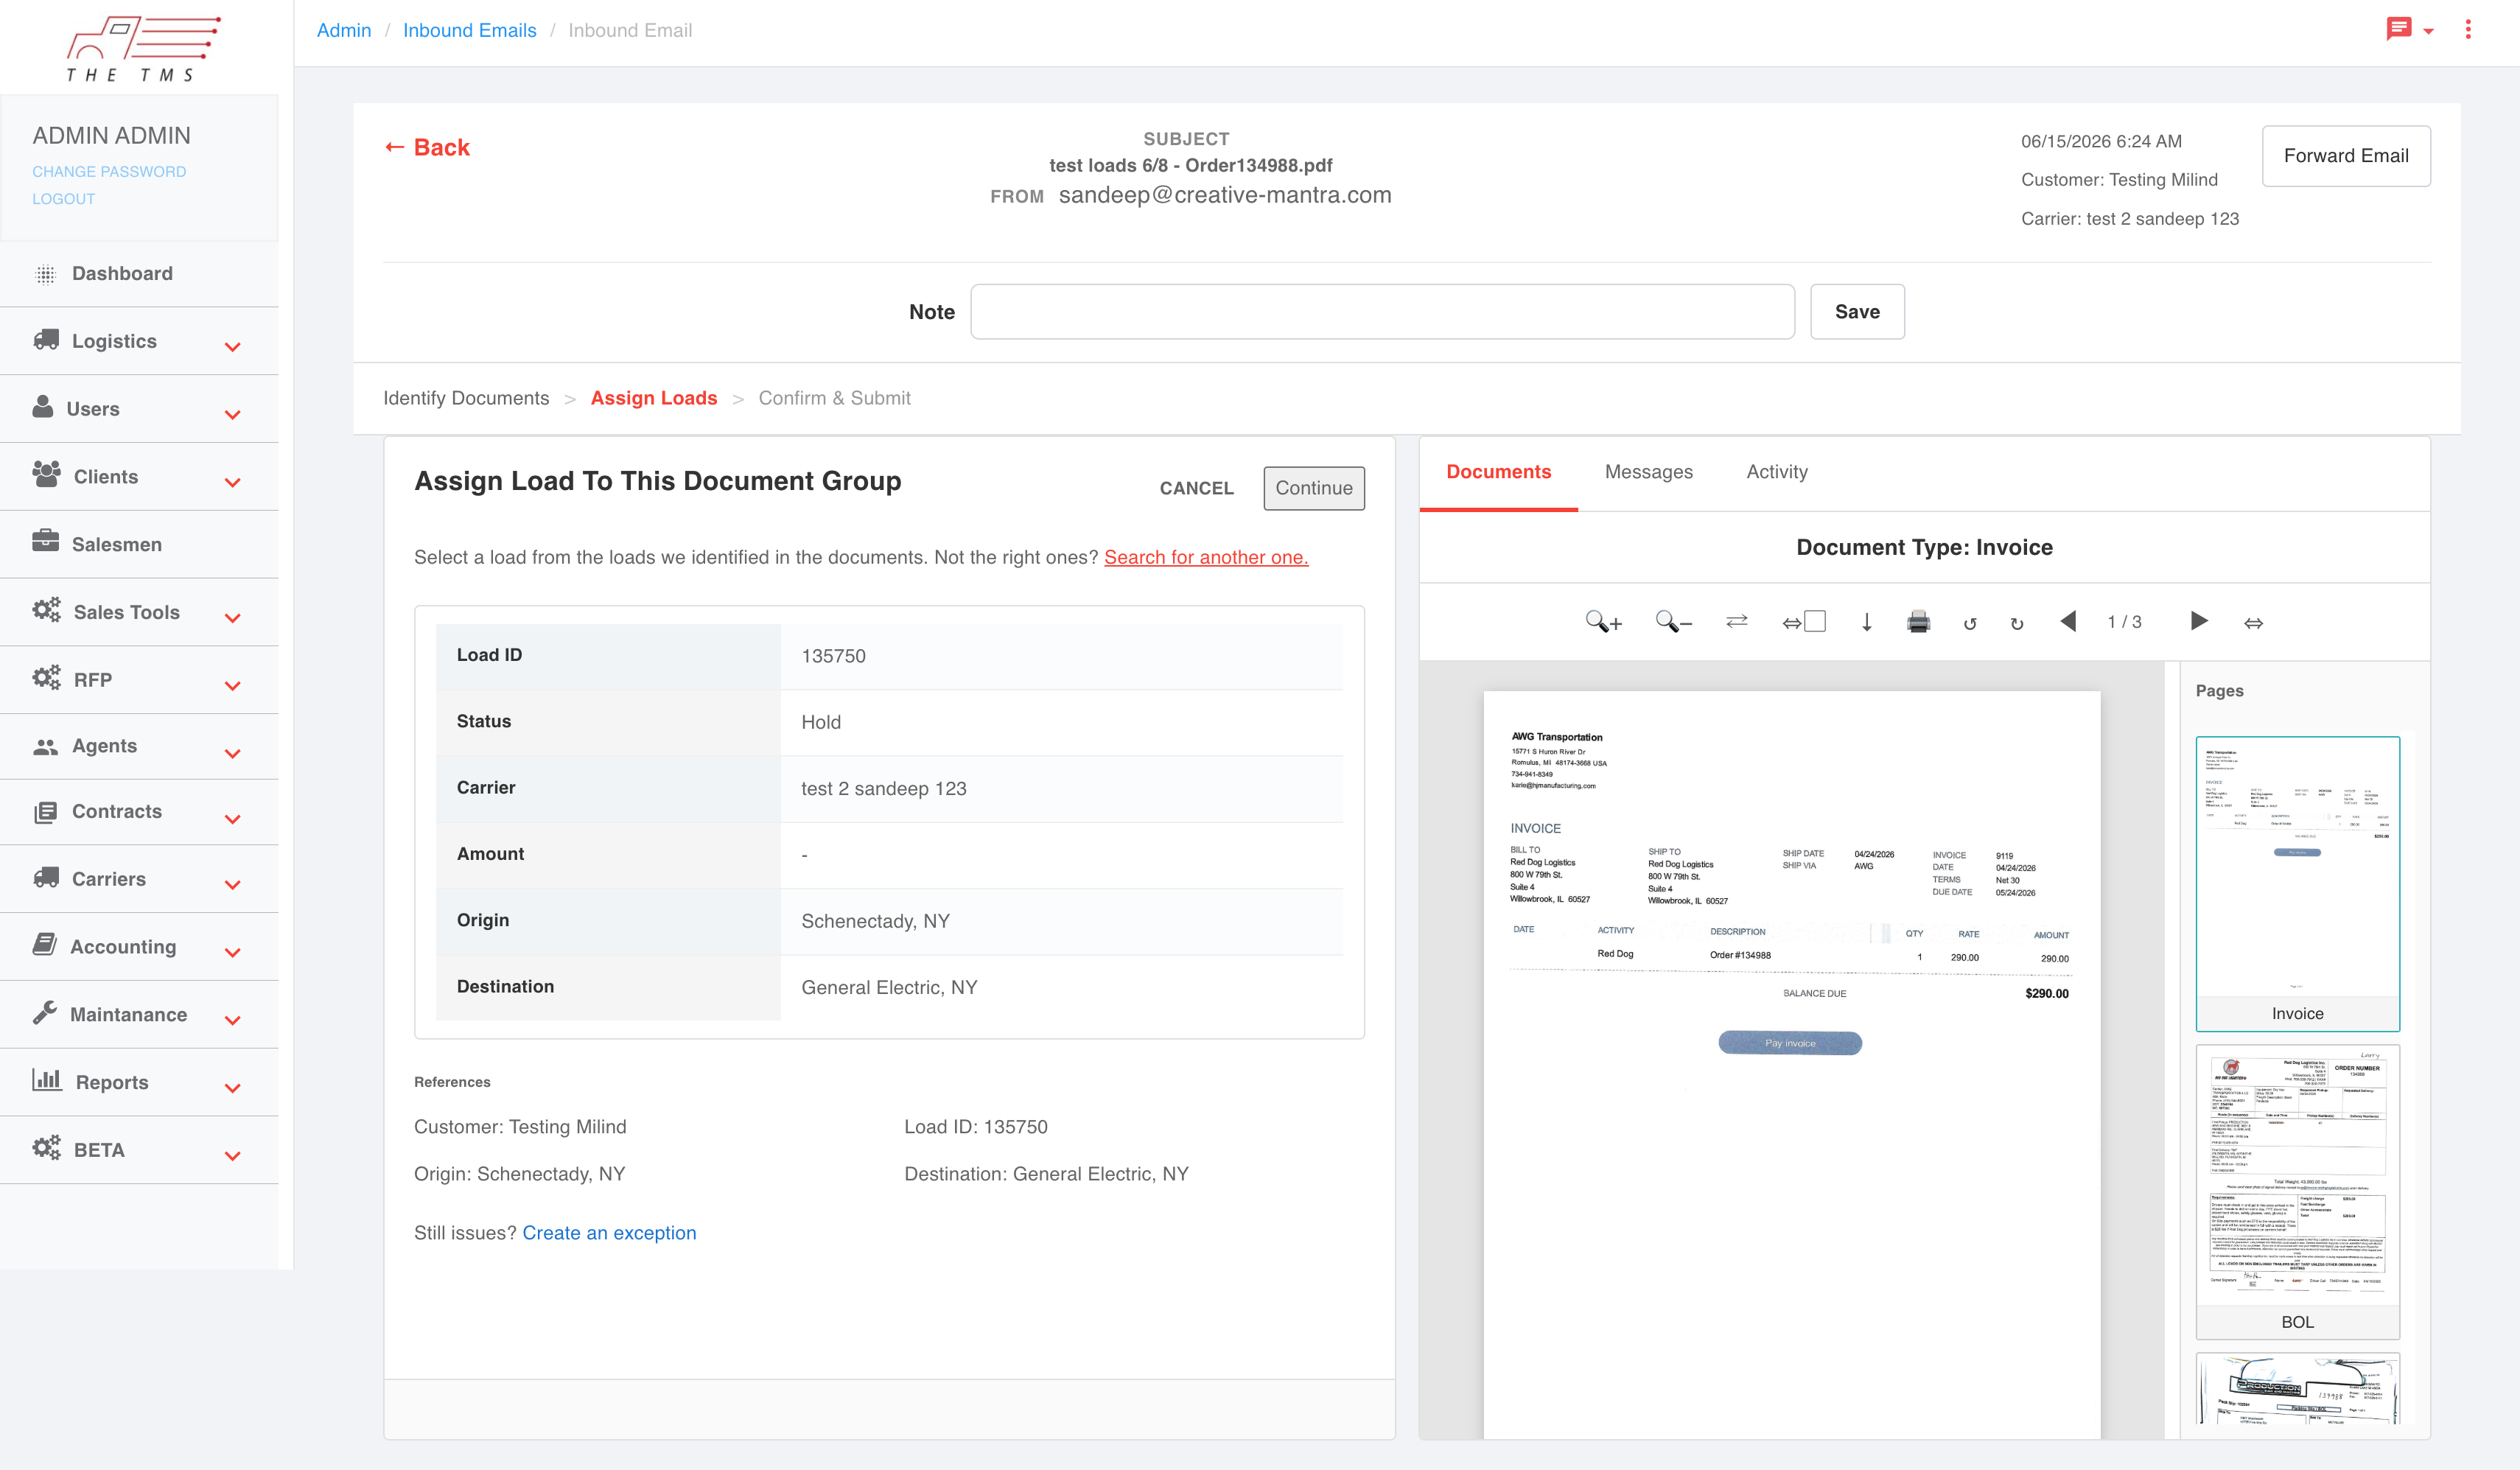
Task: Click the Continue button
Action: 1313,488
